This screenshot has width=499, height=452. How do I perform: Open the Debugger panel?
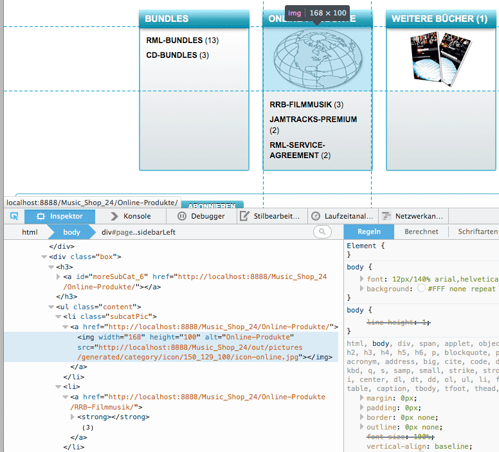pyautogui.click(x=201, y=217)
